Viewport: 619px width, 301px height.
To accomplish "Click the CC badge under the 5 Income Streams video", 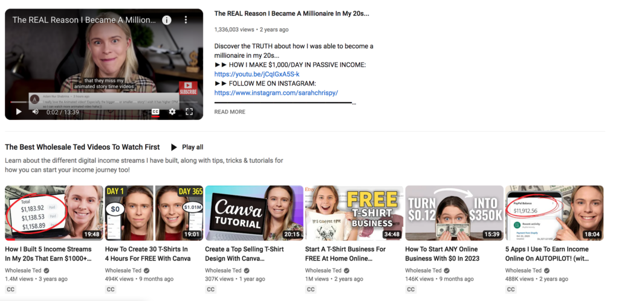I will 11,290.
